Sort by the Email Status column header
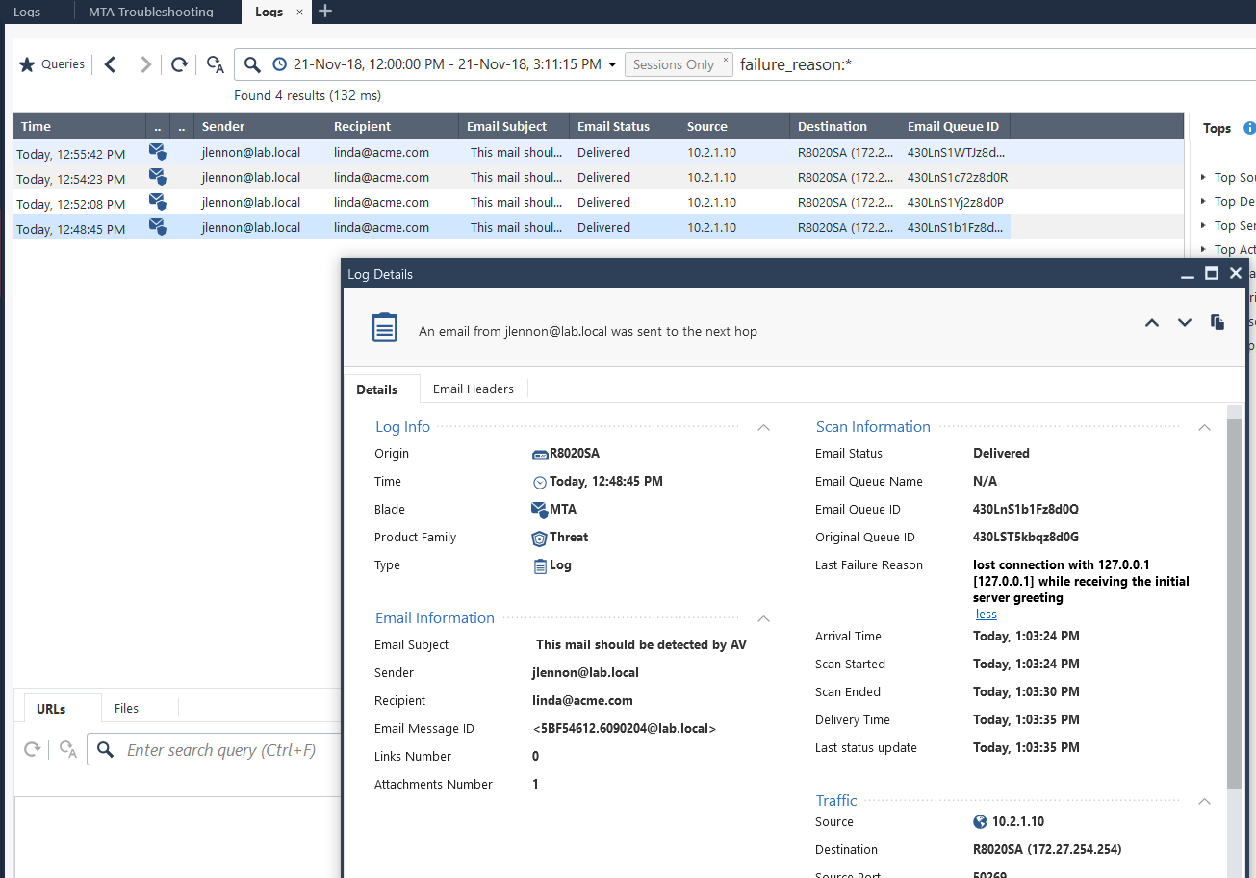The image size is (1256, 878). tap(624, 126)
